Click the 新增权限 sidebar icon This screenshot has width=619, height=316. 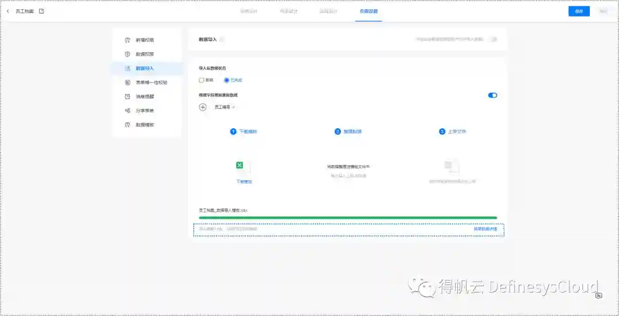(x=128, y=40)
